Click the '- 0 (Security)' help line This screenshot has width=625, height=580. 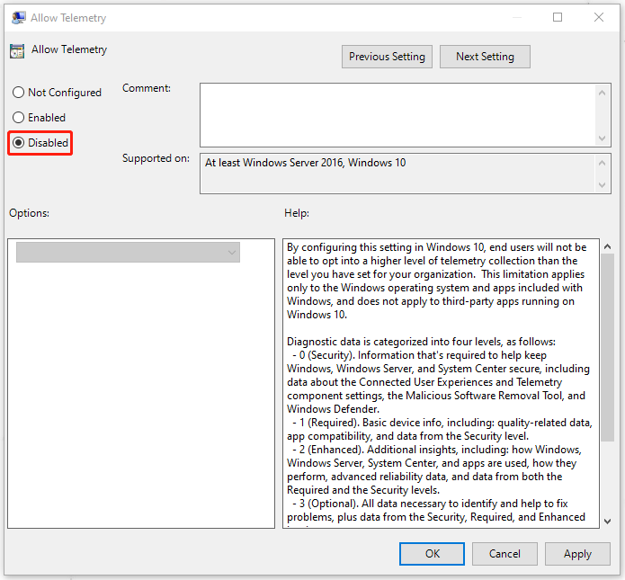(x=419, y=355)
